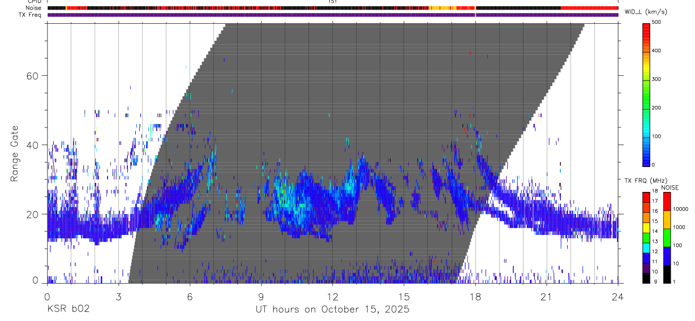Click the 'KSR b02' radar beam label
The width and height of the screenshot is (695, 321).
point(68,310)
